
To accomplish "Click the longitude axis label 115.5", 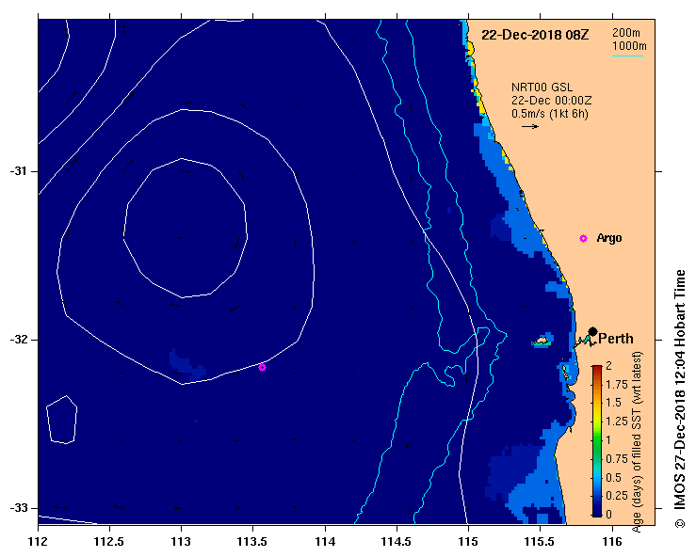I will pos(541,542).
